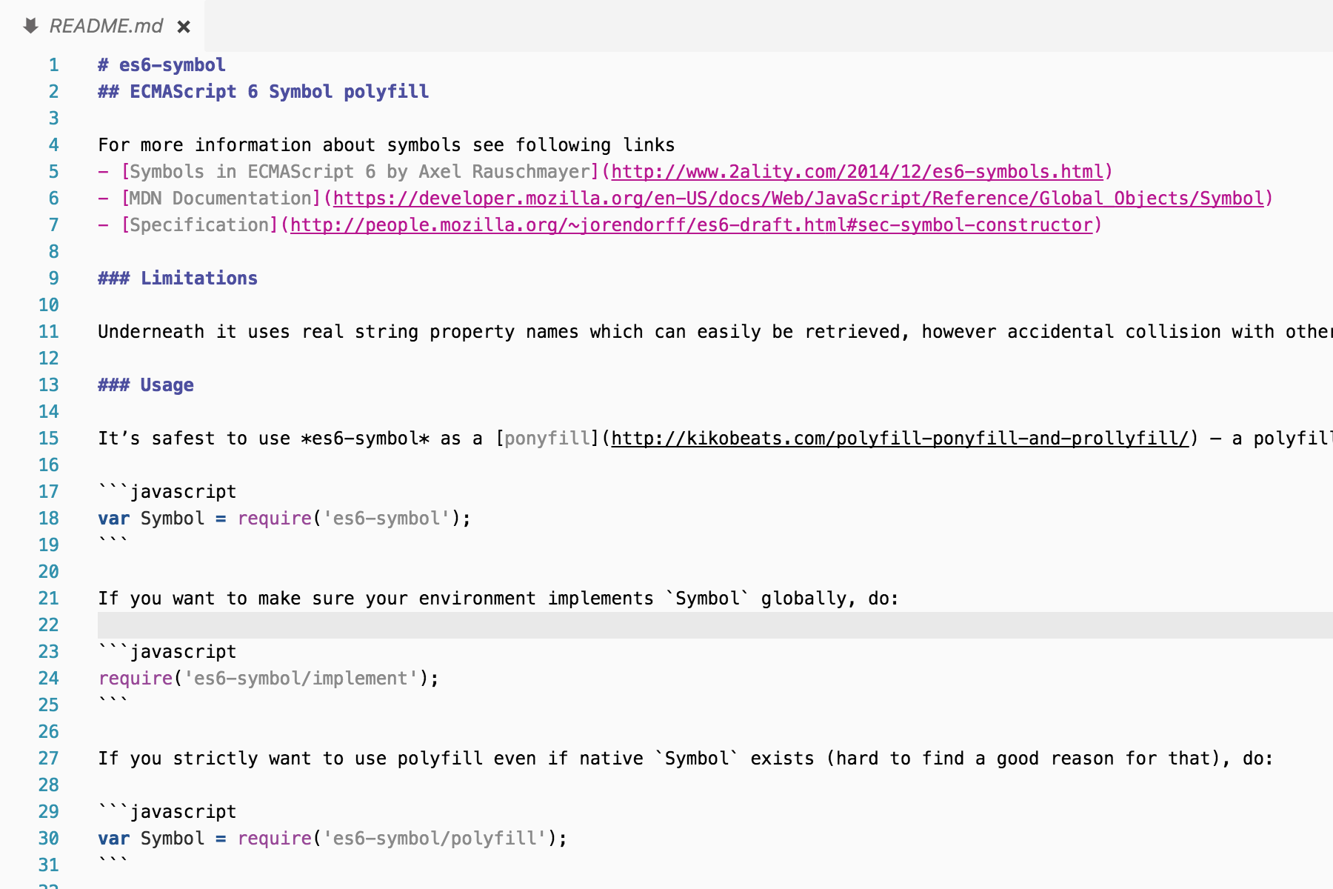Click '[Symbols in ECMAScript 6 by Axel Rauschmayer]' text
1333x889 pixels.
361,172
